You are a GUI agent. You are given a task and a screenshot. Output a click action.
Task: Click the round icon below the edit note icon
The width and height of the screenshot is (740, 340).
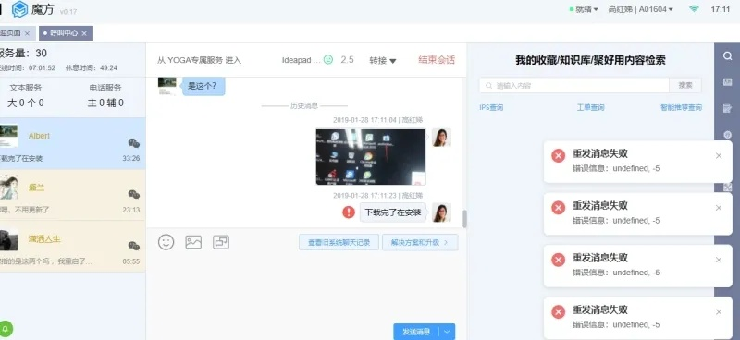727,135
